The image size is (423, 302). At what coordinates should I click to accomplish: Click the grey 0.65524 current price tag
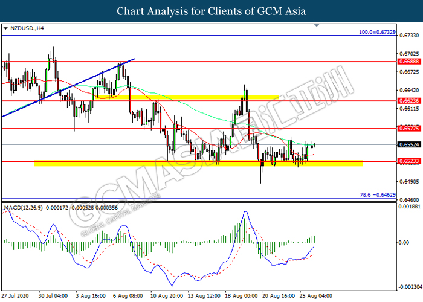point(407,145)
